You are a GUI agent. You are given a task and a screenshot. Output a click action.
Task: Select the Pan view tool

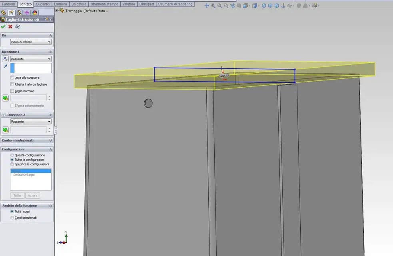click(207, 6)
